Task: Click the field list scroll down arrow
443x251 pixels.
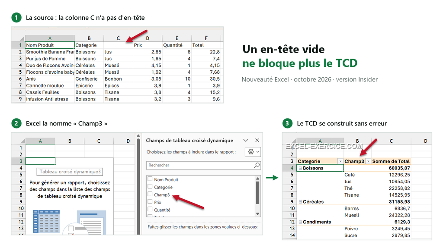Action: click(x=257, y=214)
